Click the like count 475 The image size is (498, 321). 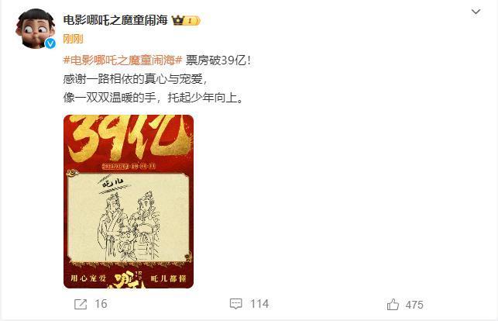pyautogui.click(x=414, y=305)
